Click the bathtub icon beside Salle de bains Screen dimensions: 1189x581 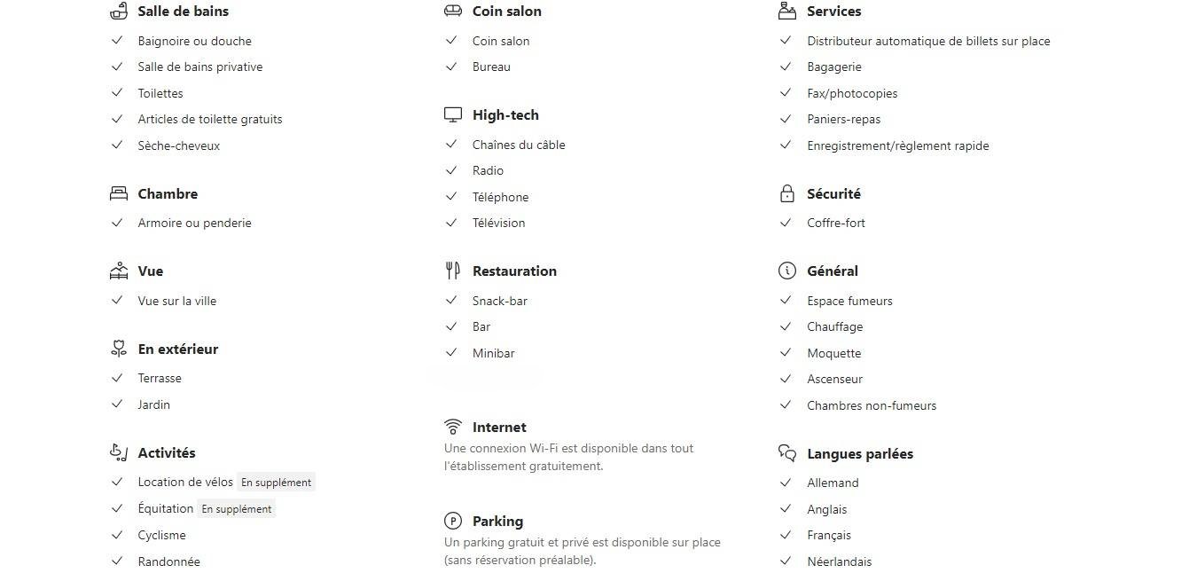pos(119,12)
